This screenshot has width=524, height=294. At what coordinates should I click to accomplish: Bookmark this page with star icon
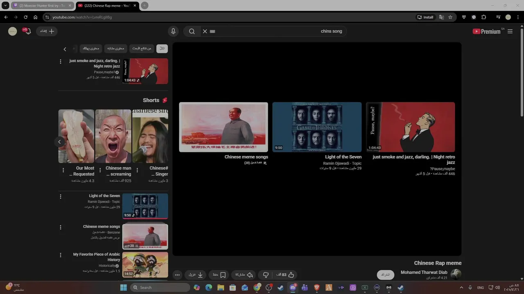click(450, 17)
